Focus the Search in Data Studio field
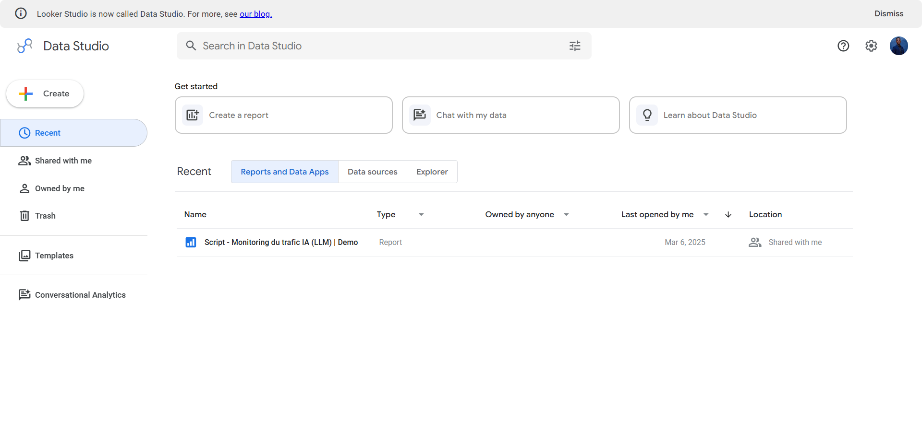This screenshot has width=922, height=430. click(x=384, y=46)
